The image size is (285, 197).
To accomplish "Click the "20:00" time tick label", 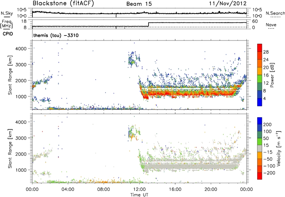I will [x=211, y=190].
